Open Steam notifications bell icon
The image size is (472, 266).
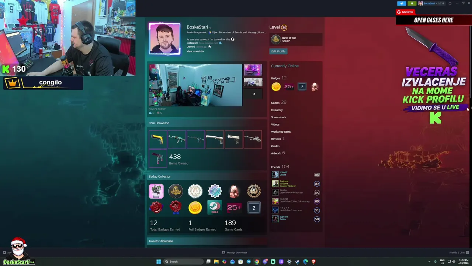click(x=412, y=3)
